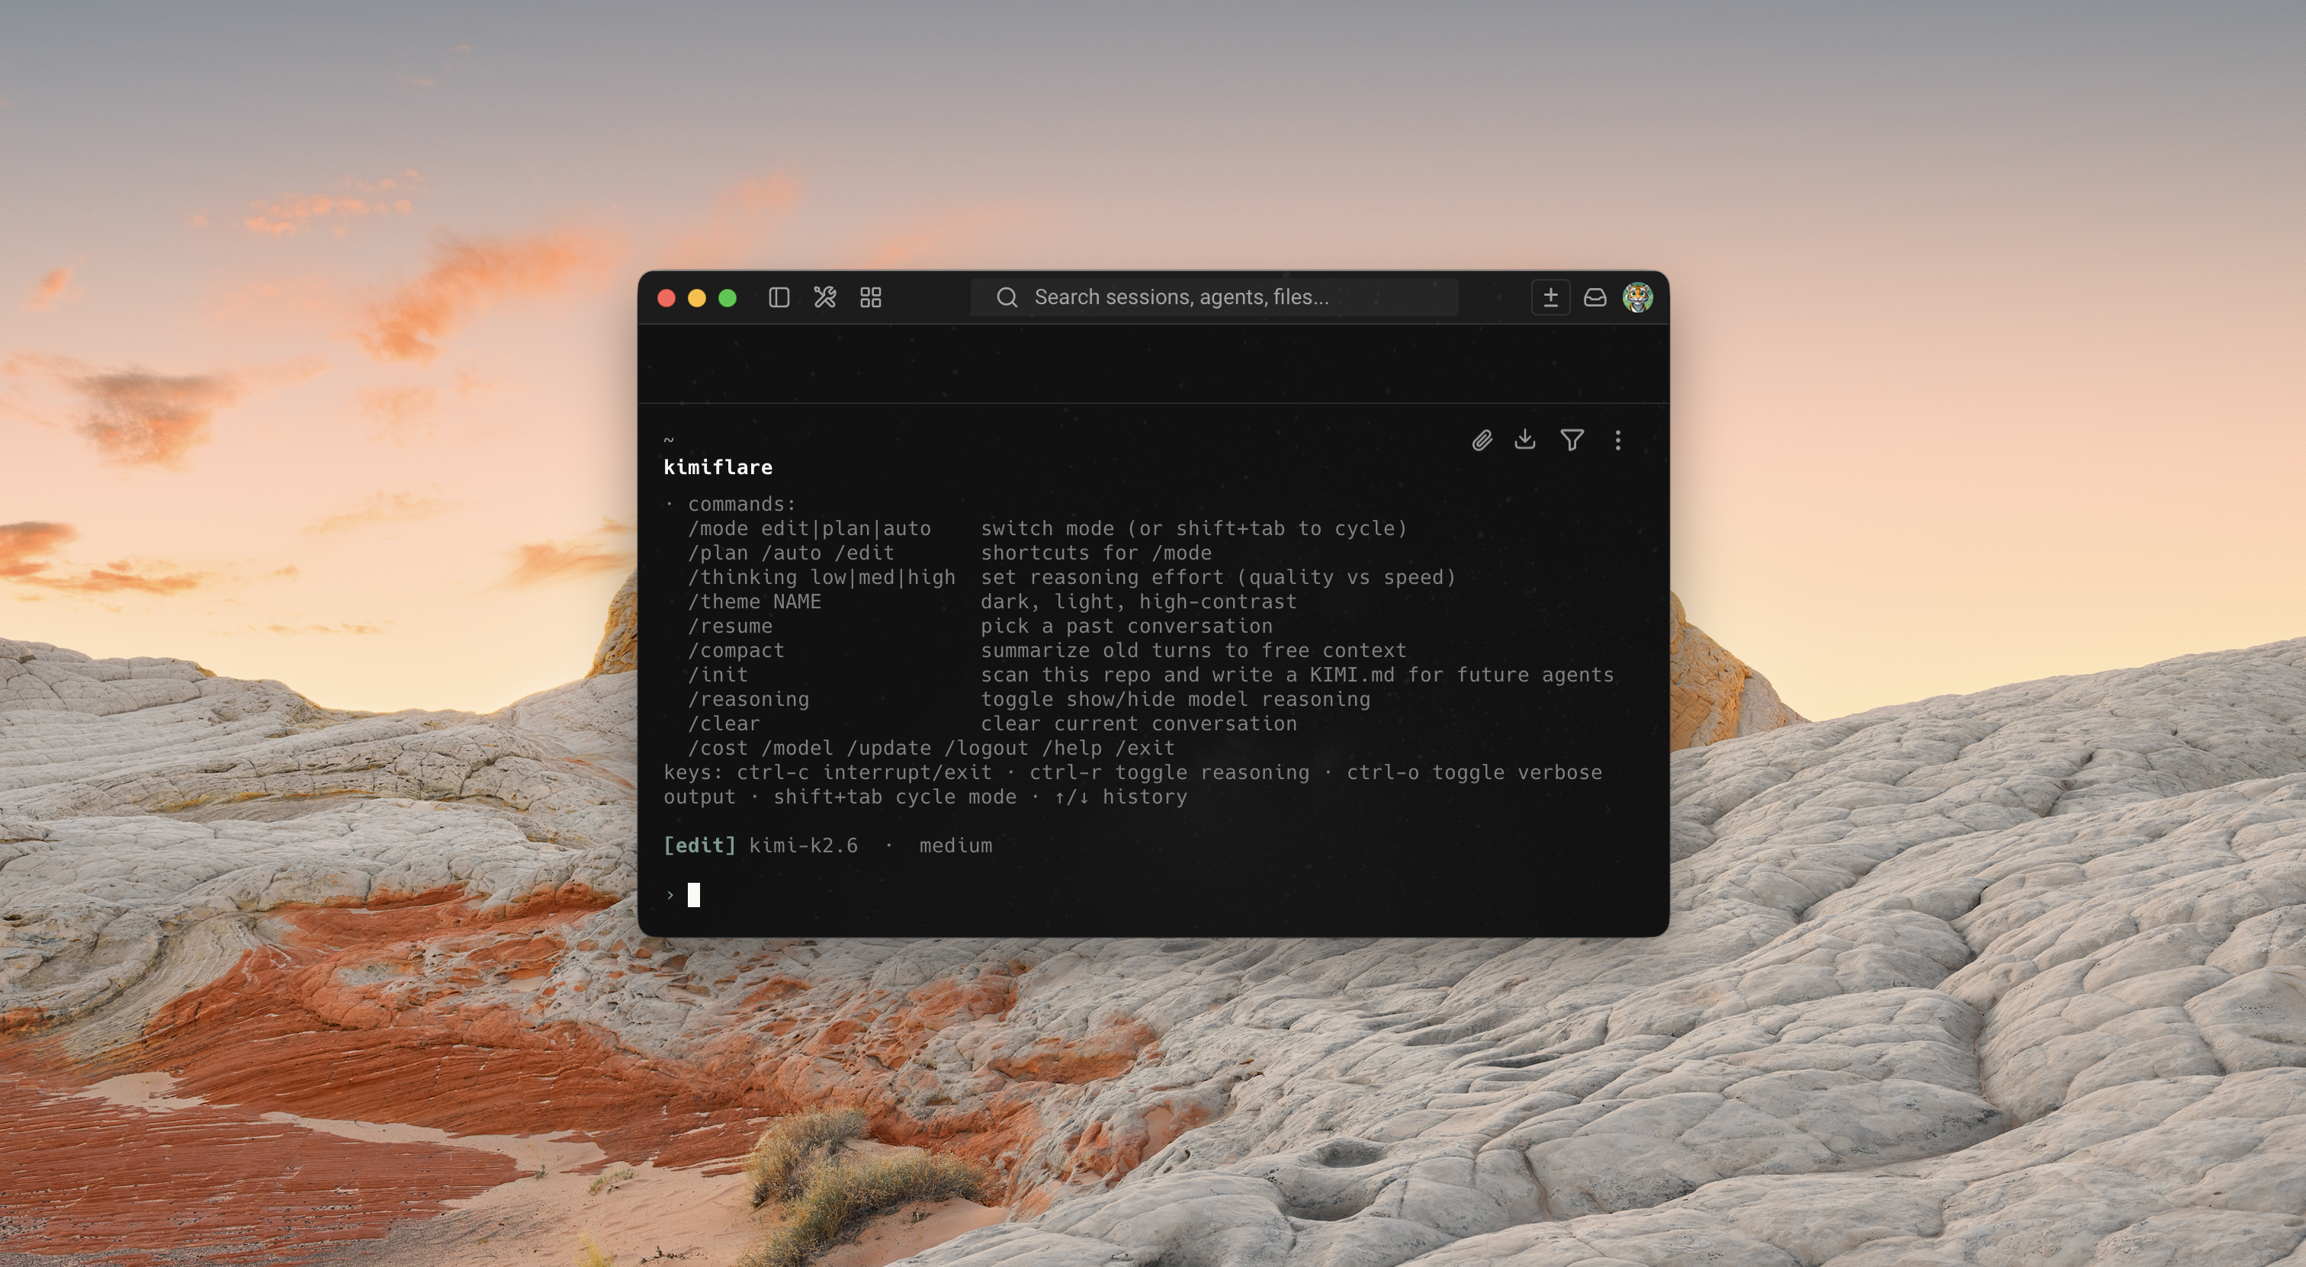
Task: Open the tiger avatar profile menu
Action: (x=1637, y=298)
